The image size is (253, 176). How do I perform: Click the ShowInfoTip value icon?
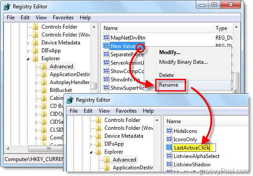pos(106,79)
